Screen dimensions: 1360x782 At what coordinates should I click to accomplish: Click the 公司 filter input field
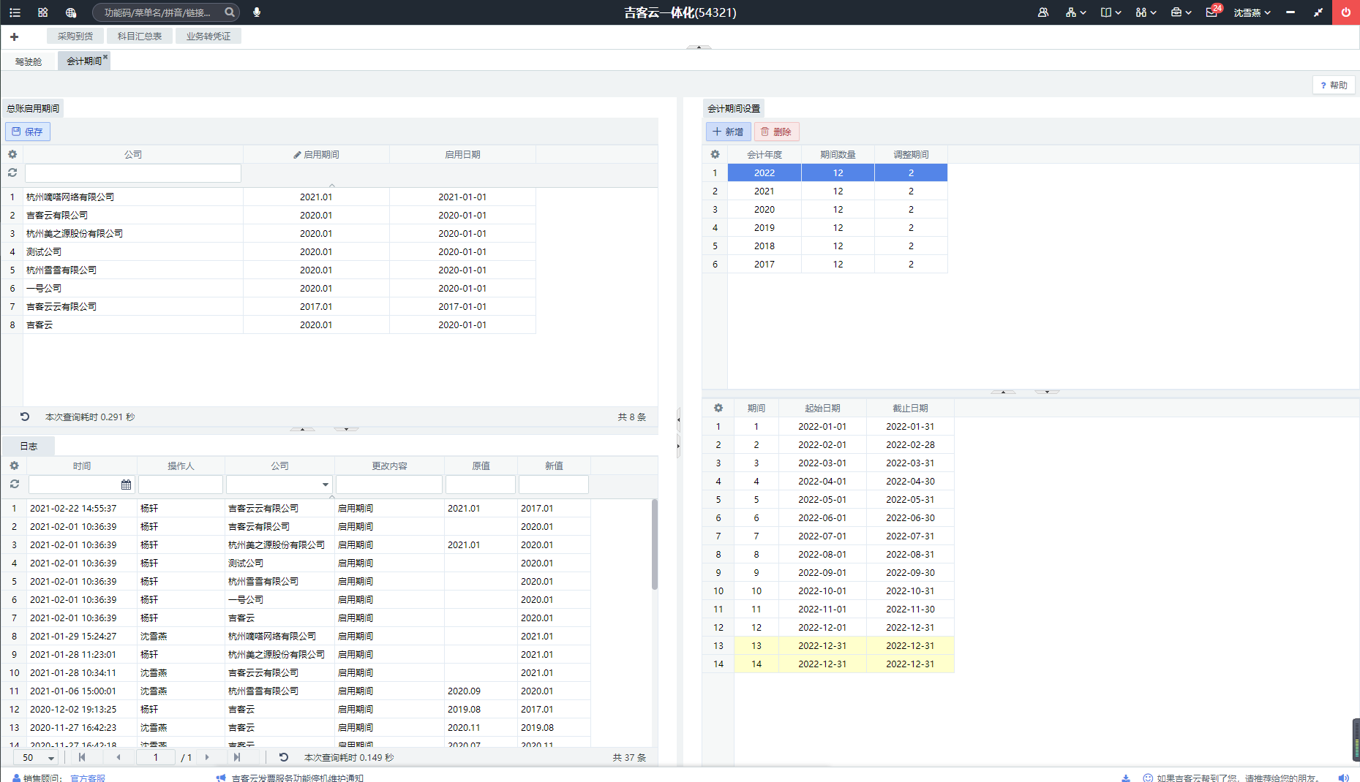click(x=133, y=173)
